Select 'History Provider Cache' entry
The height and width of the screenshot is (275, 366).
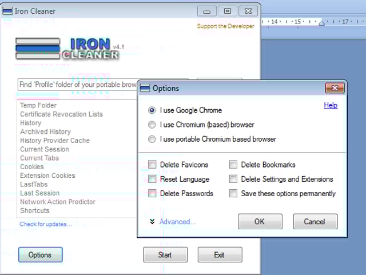pyautogui.click(x=55, y=140)
